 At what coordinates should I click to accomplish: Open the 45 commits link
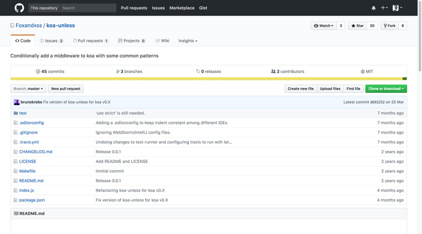tap(50, 71)
